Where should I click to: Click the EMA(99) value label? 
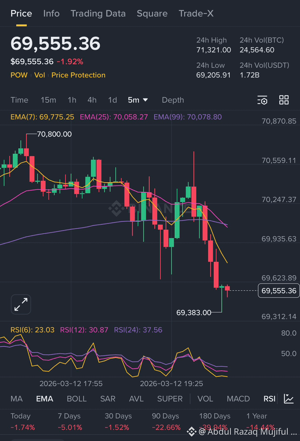point(188,117)
